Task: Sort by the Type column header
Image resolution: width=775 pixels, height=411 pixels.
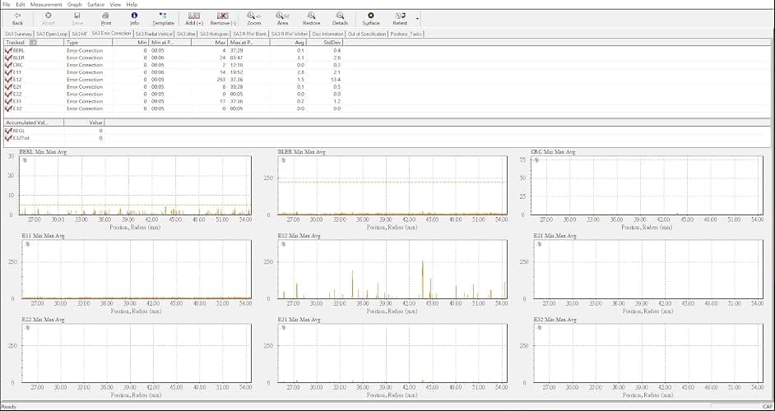Action: [x=89, y=43]
